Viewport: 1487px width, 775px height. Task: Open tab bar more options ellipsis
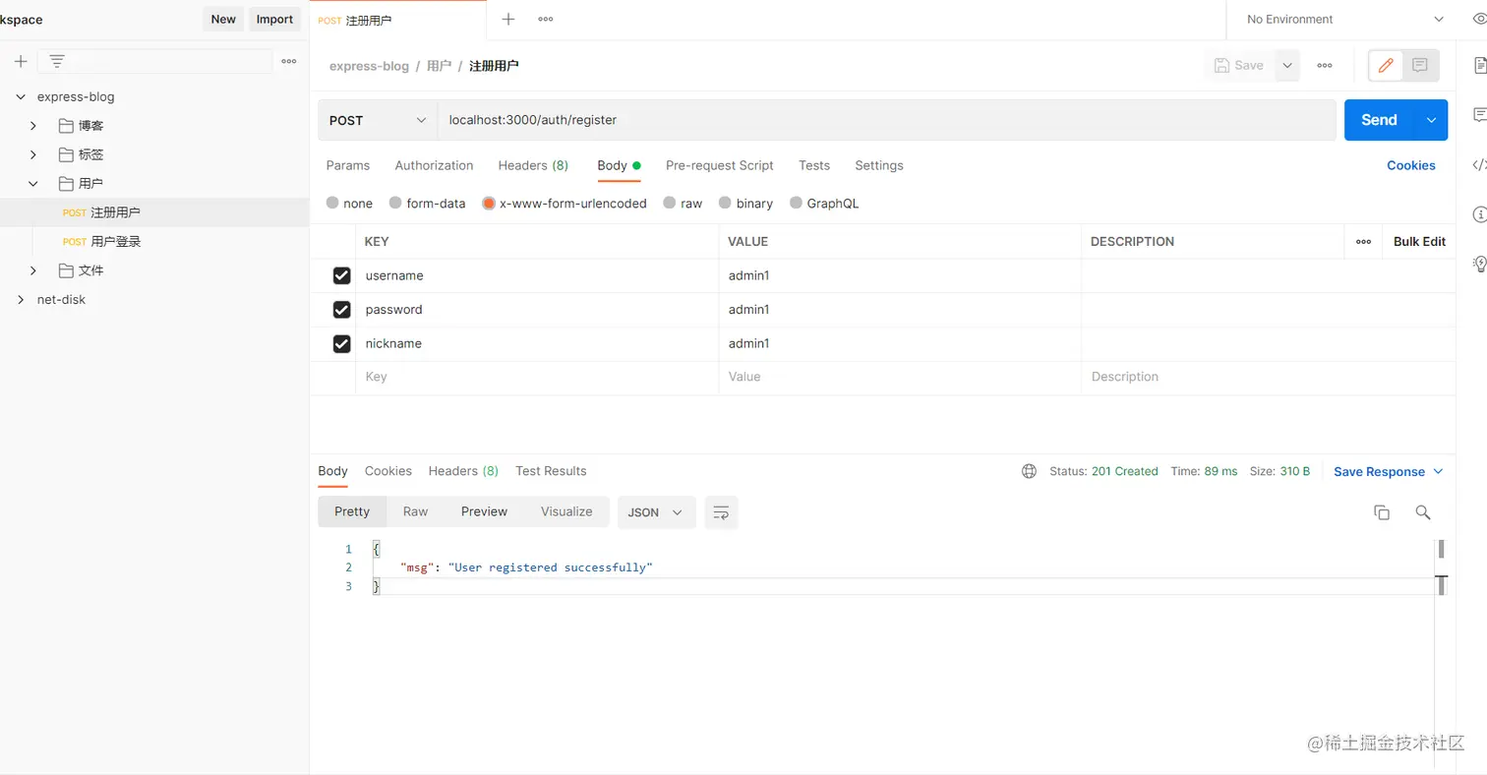point(545,19)
